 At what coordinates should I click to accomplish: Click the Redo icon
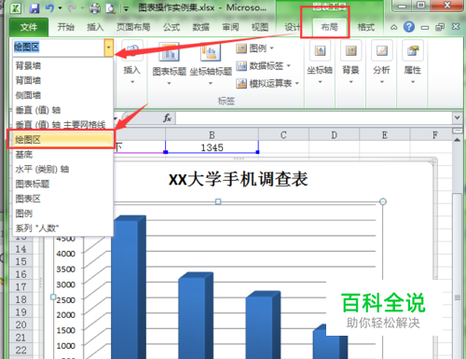[x=72, y=8]
